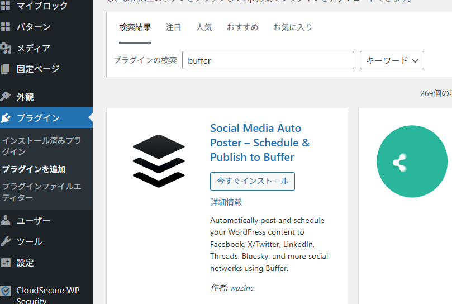The height and width of the screenshot is (304, 452).
Task: Click the CloudSecure WP Security shield icon
Action: pos(6,291)
